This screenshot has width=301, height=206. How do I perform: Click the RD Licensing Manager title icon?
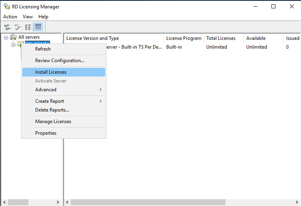tap(7, 6)
